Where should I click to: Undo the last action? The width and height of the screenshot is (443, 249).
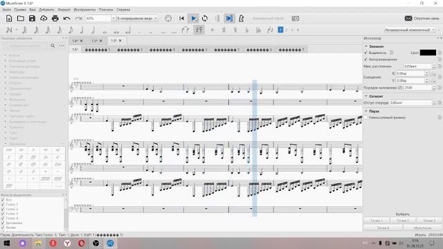click(x=66, y=19)
